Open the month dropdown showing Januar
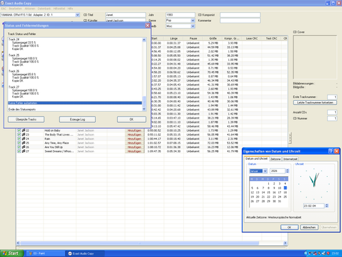Image resolution: width=342 pixels, height=257 pixels. tap(265, 171)
